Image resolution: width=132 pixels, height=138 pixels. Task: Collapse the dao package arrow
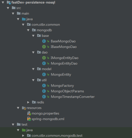pyautogui.click(x=33, y=52)
